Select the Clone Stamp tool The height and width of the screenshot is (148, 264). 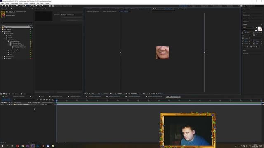(34, 6)
